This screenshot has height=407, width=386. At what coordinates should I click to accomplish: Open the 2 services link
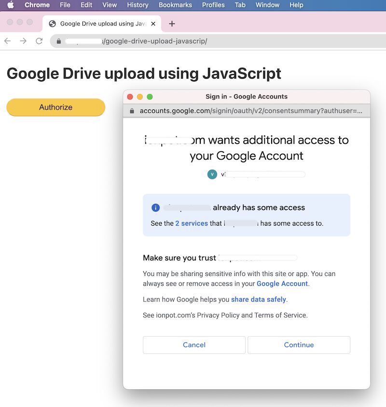coord(192,223)
